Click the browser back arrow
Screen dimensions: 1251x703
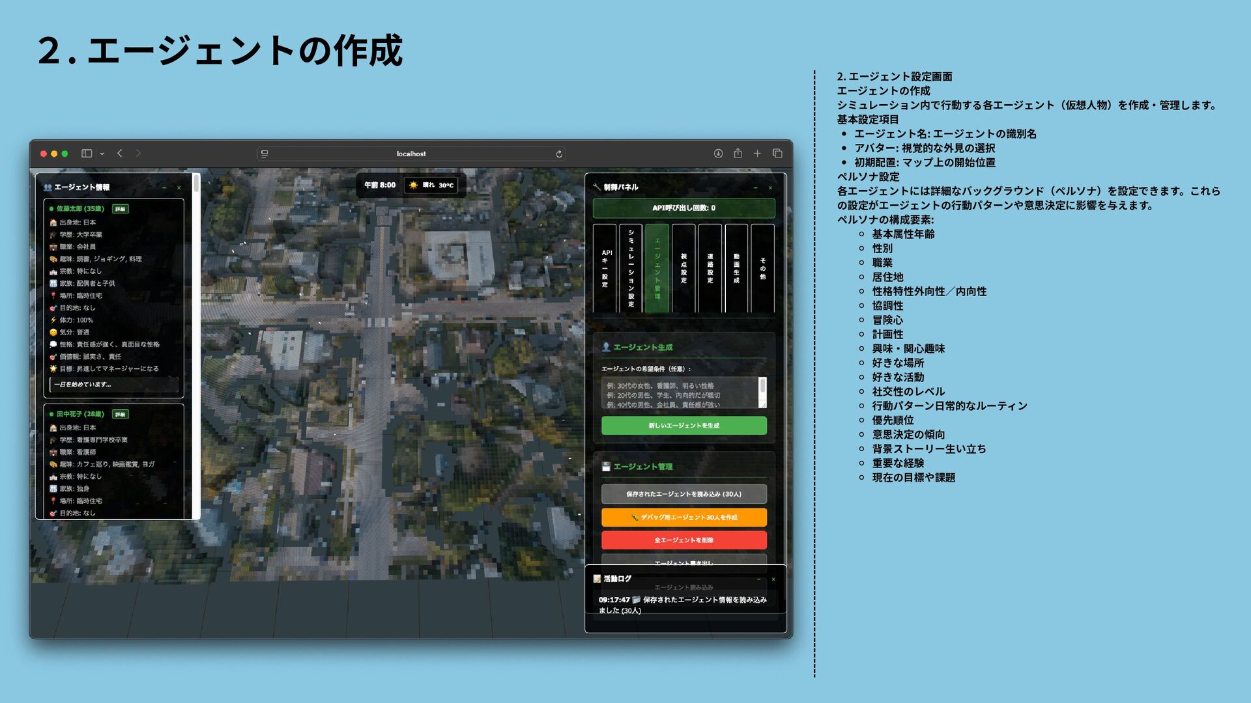point(120,154)
